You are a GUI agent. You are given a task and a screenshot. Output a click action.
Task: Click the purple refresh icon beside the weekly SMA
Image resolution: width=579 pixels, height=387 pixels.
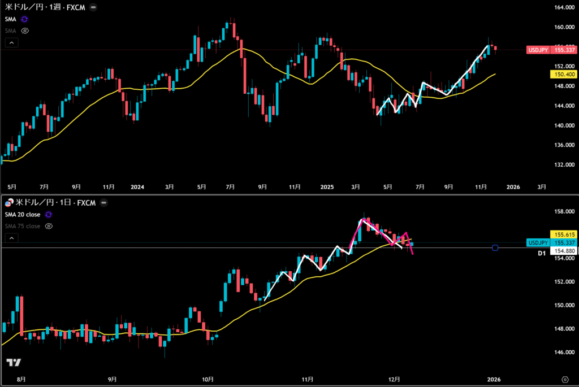(x=24, y=19)
